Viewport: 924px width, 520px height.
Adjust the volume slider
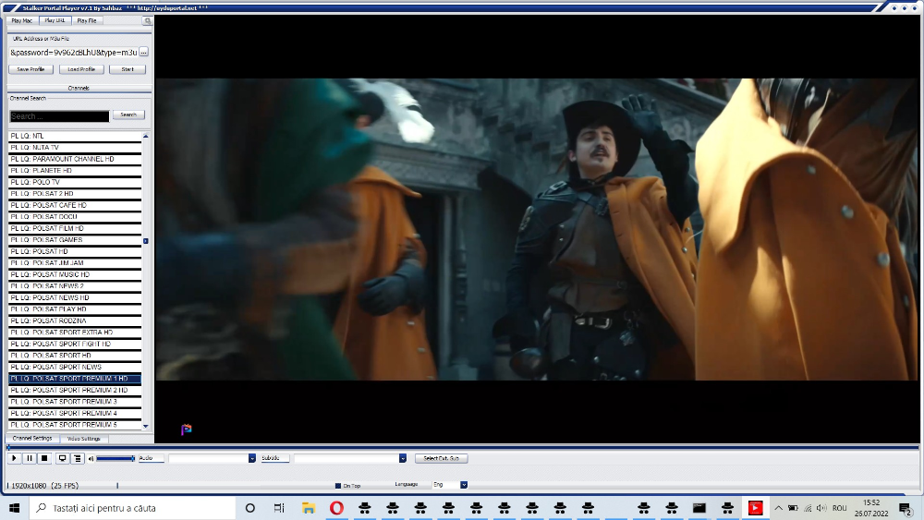pos(115,458)
